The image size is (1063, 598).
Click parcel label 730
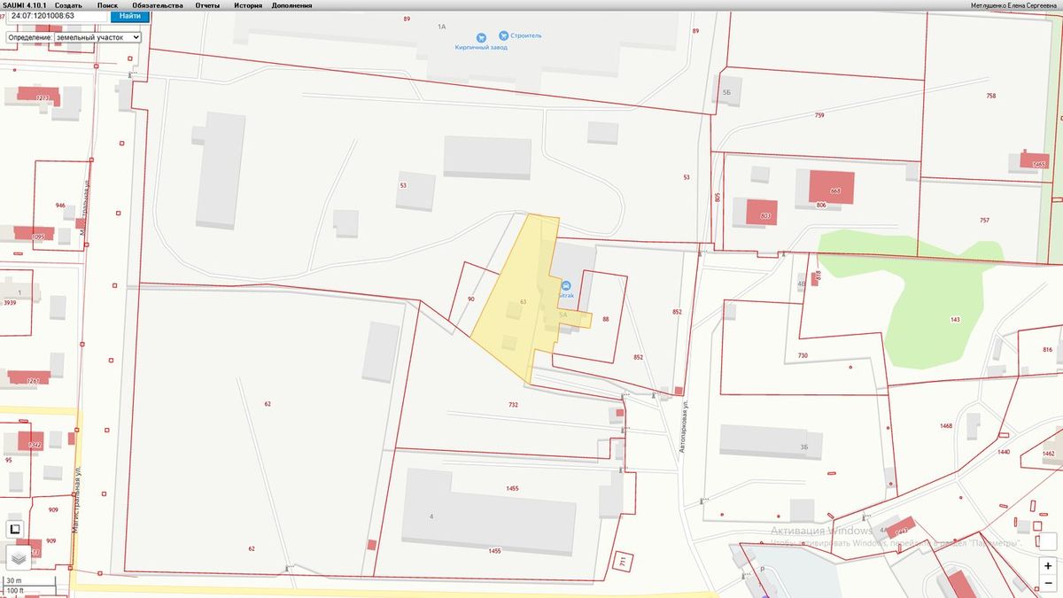pos(803,355)
